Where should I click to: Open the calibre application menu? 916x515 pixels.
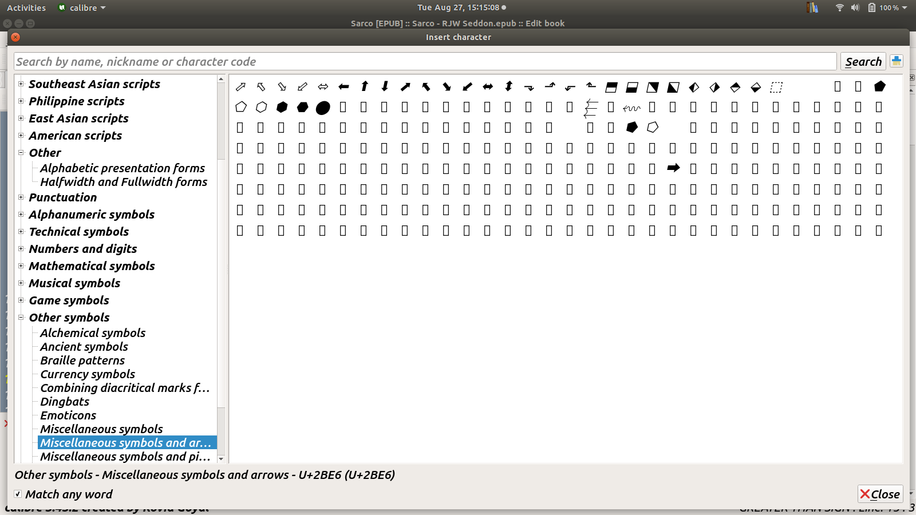point(82,7)
